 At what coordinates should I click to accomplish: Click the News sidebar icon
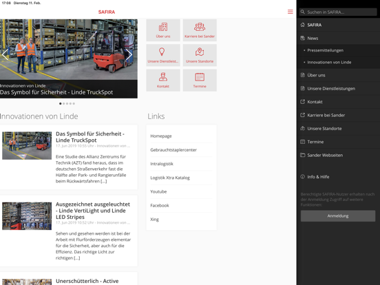click(x=302, y=38)
